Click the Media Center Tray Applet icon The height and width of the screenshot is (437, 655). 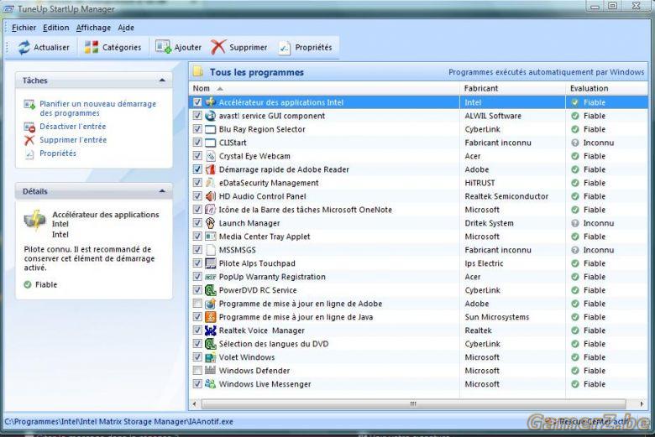(x=211, y=237)
